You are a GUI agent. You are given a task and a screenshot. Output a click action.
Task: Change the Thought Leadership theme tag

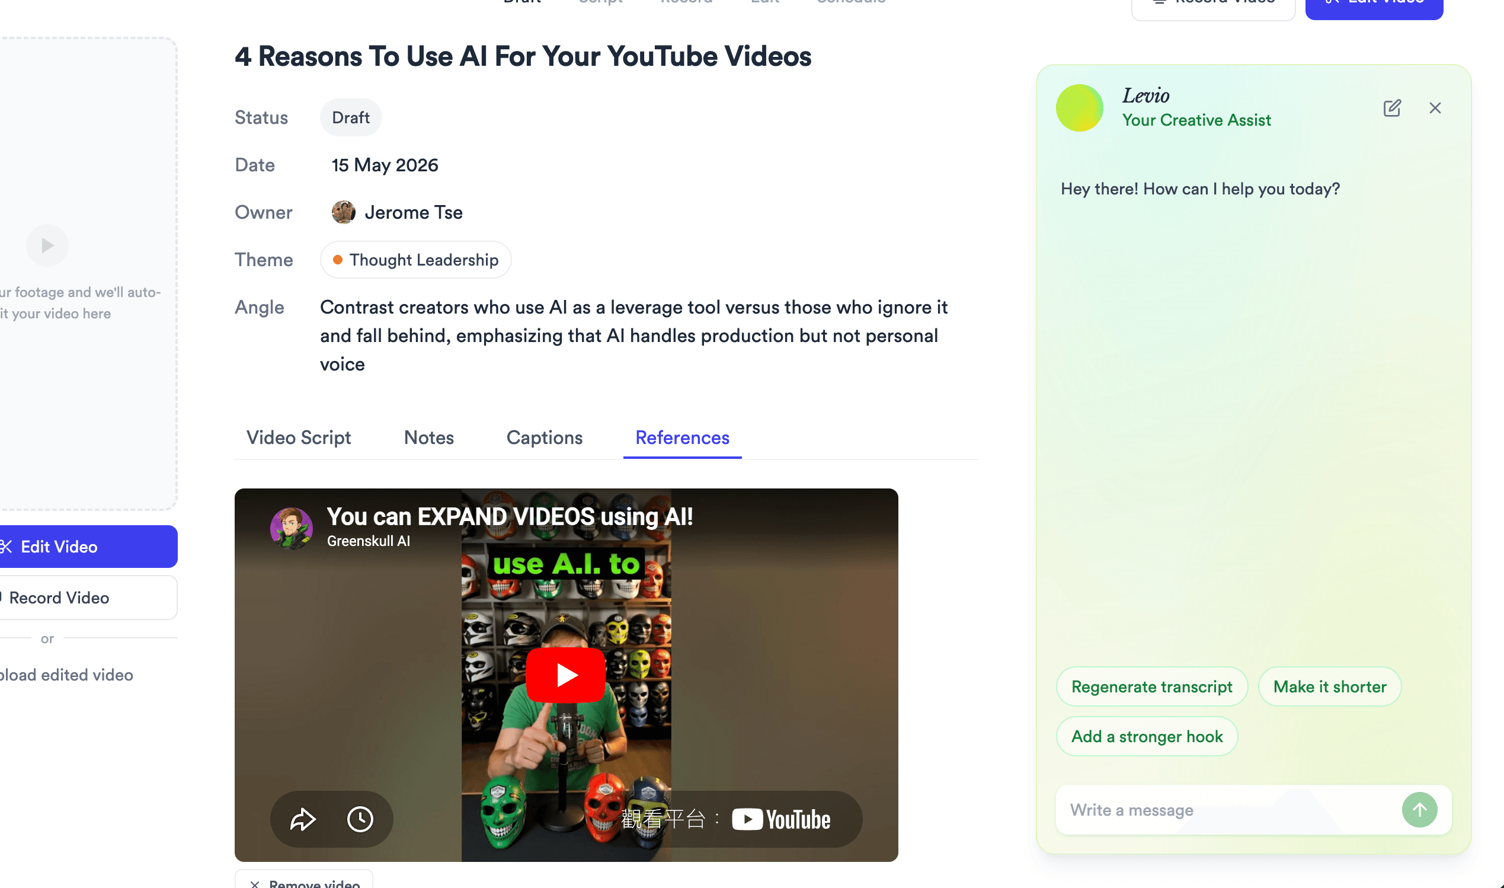coord(415,260)
